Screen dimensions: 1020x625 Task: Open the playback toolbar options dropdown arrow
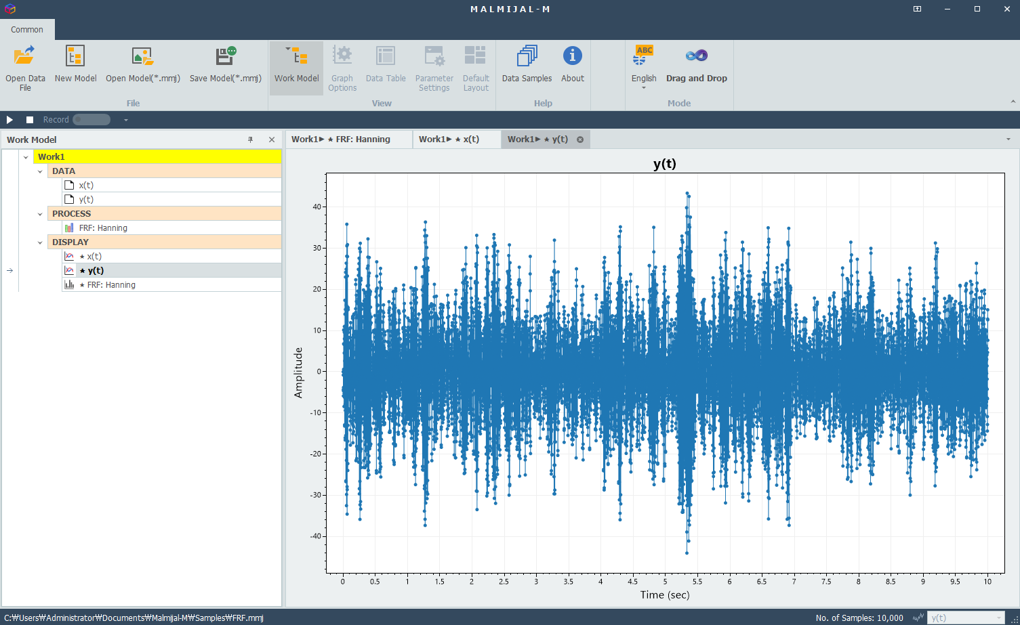(125, 120)
